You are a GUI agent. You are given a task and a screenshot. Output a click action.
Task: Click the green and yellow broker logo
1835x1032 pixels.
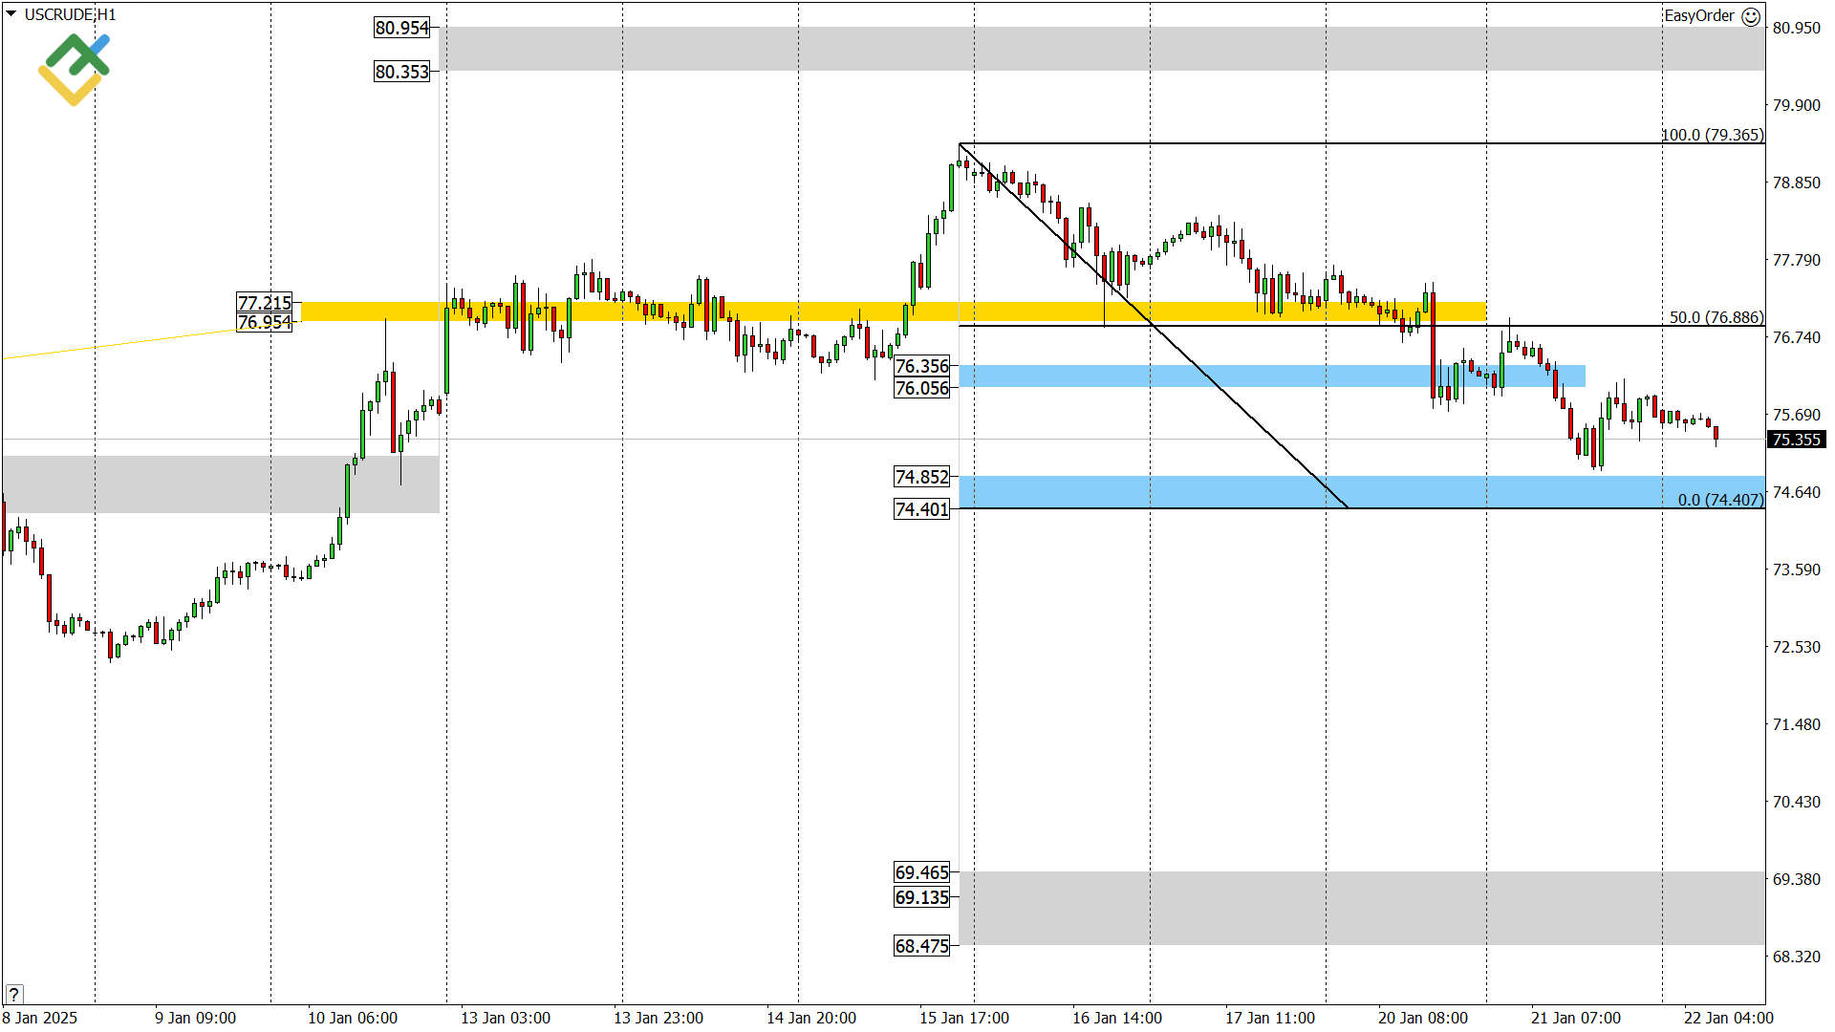[74, 69]
